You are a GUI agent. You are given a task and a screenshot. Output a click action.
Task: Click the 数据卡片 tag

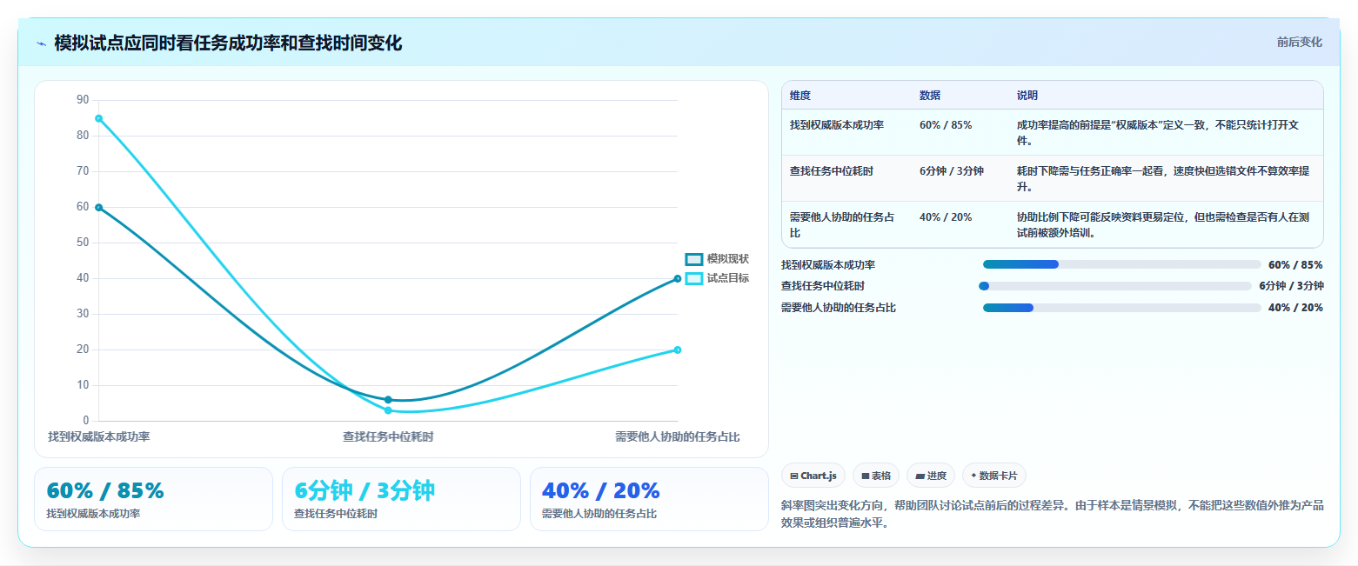(994, 476)
